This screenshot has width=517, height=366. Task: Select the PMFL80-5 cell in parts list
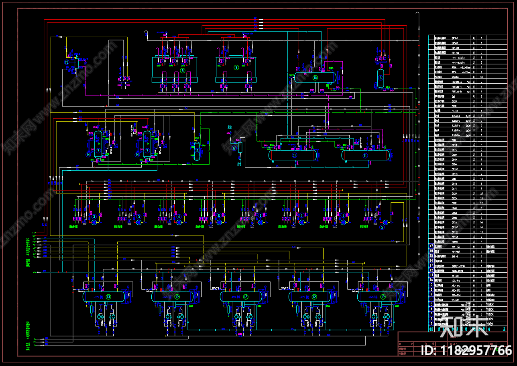[457, 92]
